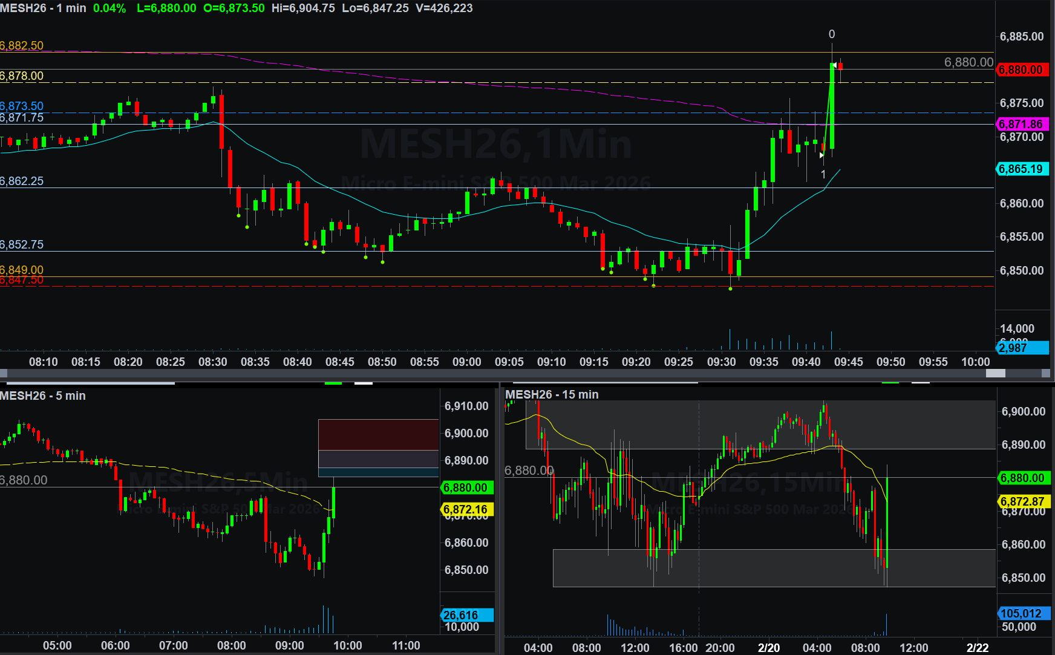
Task: Click the MESH26 - 1 min chart header
Action: click(x=44, y=8)
